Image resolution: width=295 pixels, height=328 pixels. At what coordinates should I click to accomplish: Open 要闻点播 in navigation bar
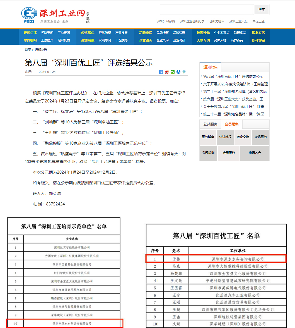[x=30, y=33]
